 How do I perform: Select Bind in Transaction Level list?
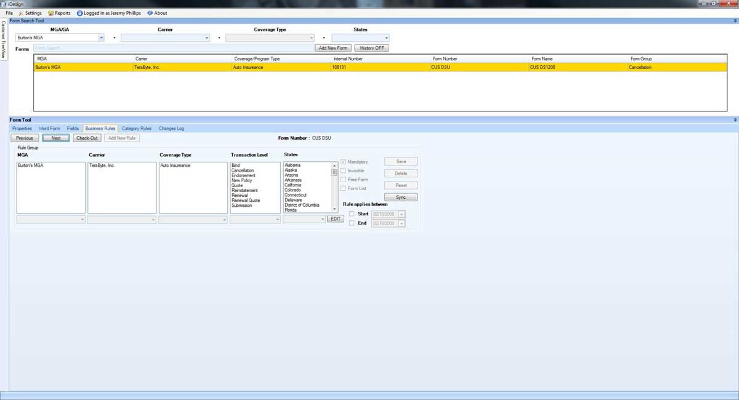point(236,166)
